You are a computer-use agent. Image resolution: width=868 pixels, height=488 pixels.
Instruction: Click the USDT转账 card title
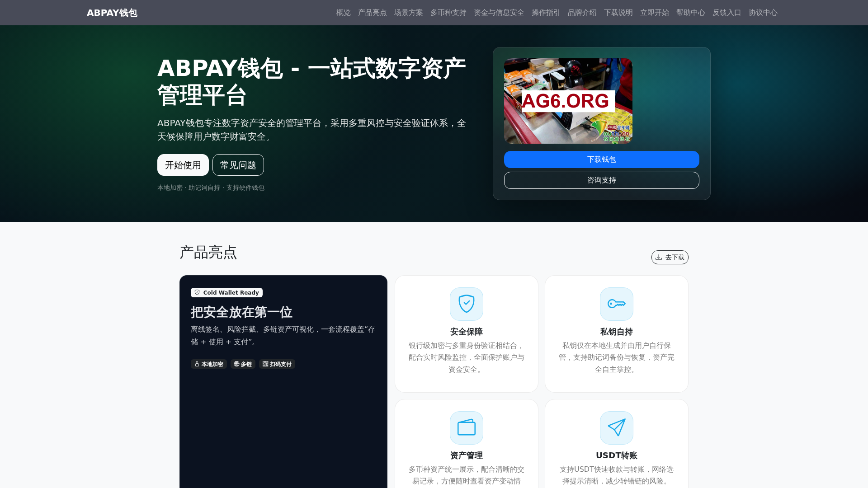coord(617,455)
